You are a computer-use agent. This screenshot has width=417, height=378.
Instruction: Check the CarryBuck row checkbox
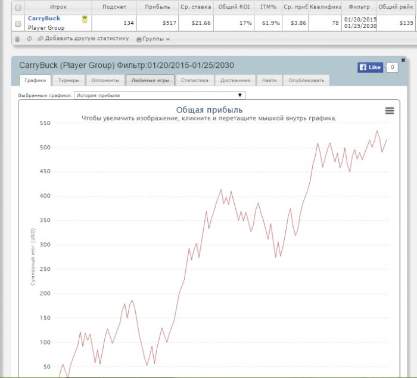click(x=18, y=23)
